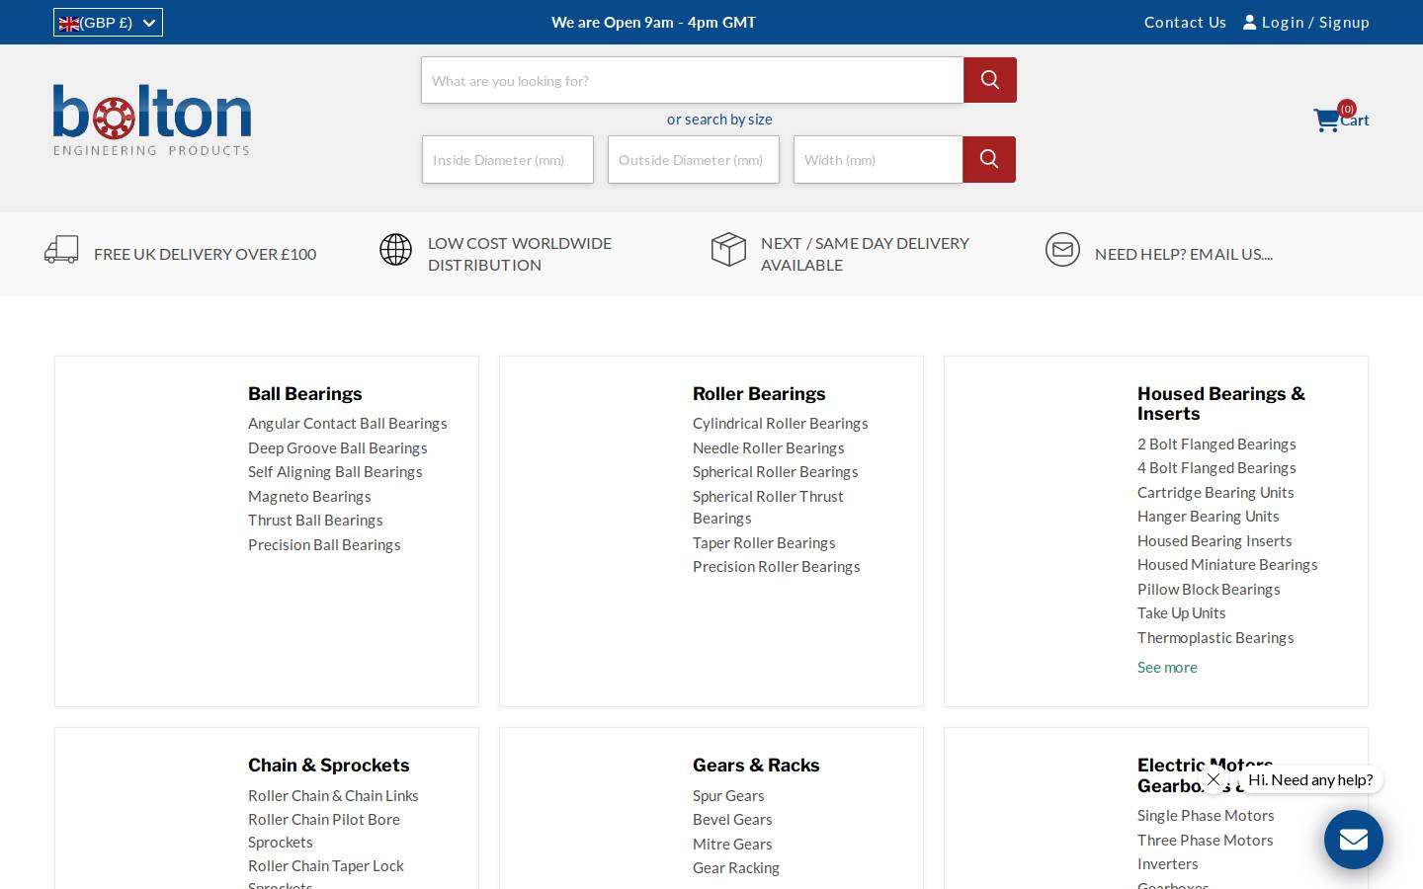The height and width of the screenshot is (889, 1423).
Task: Click the Bolton Engineering Products logo
Action: (x=152, y=120)
